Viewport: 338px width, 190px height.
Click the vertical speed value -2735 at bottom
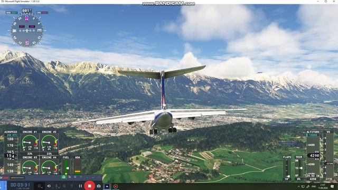328,179
